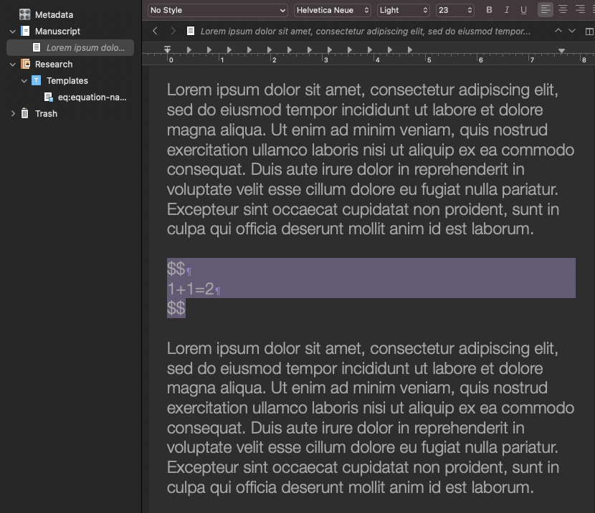This screenshot has width=595, height=513.
Task: Click the right indent marker on ruler
Action: 561,50
